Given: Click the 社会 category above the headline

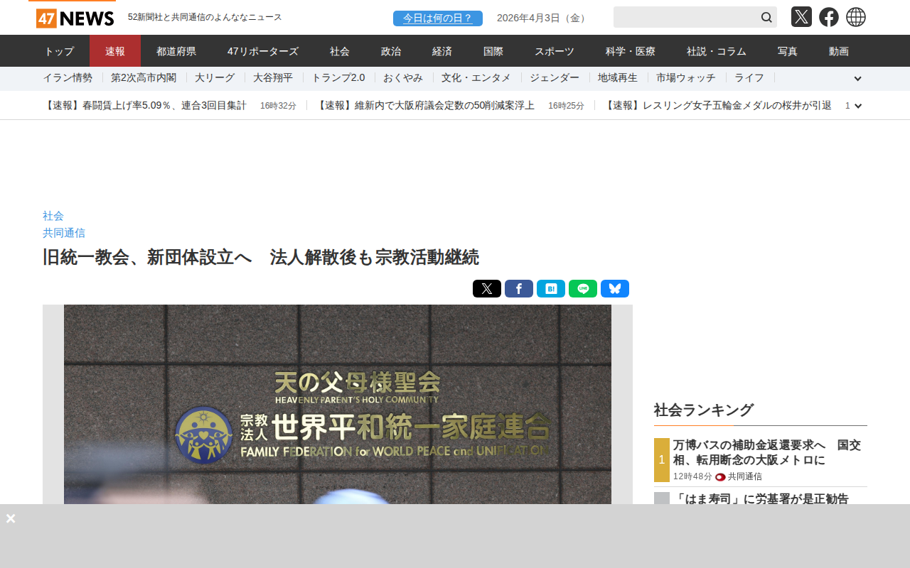Looking at the screenshot, I should click(x=53, y=216).
